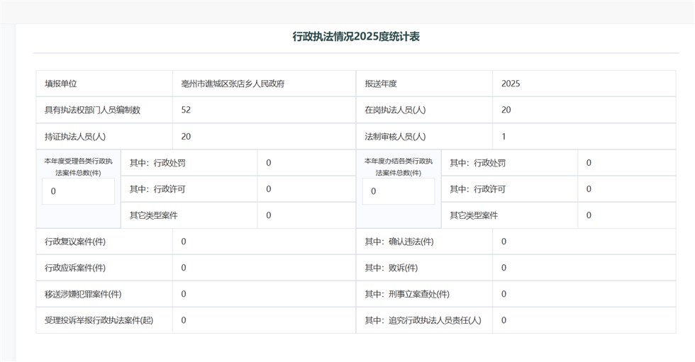The width and height of the screenshot is (695, 362).
Task: Click the 其中: 确认违法(件) label
Action: (399, 242)
